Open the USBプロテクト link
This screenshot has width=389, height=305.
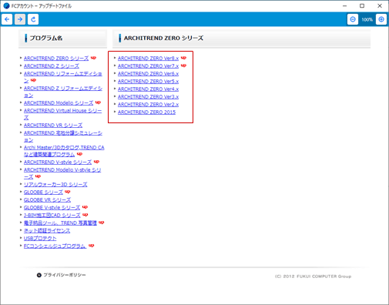coord(40,239)
